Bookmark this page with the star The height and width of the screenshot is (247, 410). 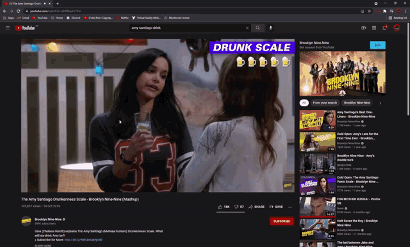[x=369, y=11]
